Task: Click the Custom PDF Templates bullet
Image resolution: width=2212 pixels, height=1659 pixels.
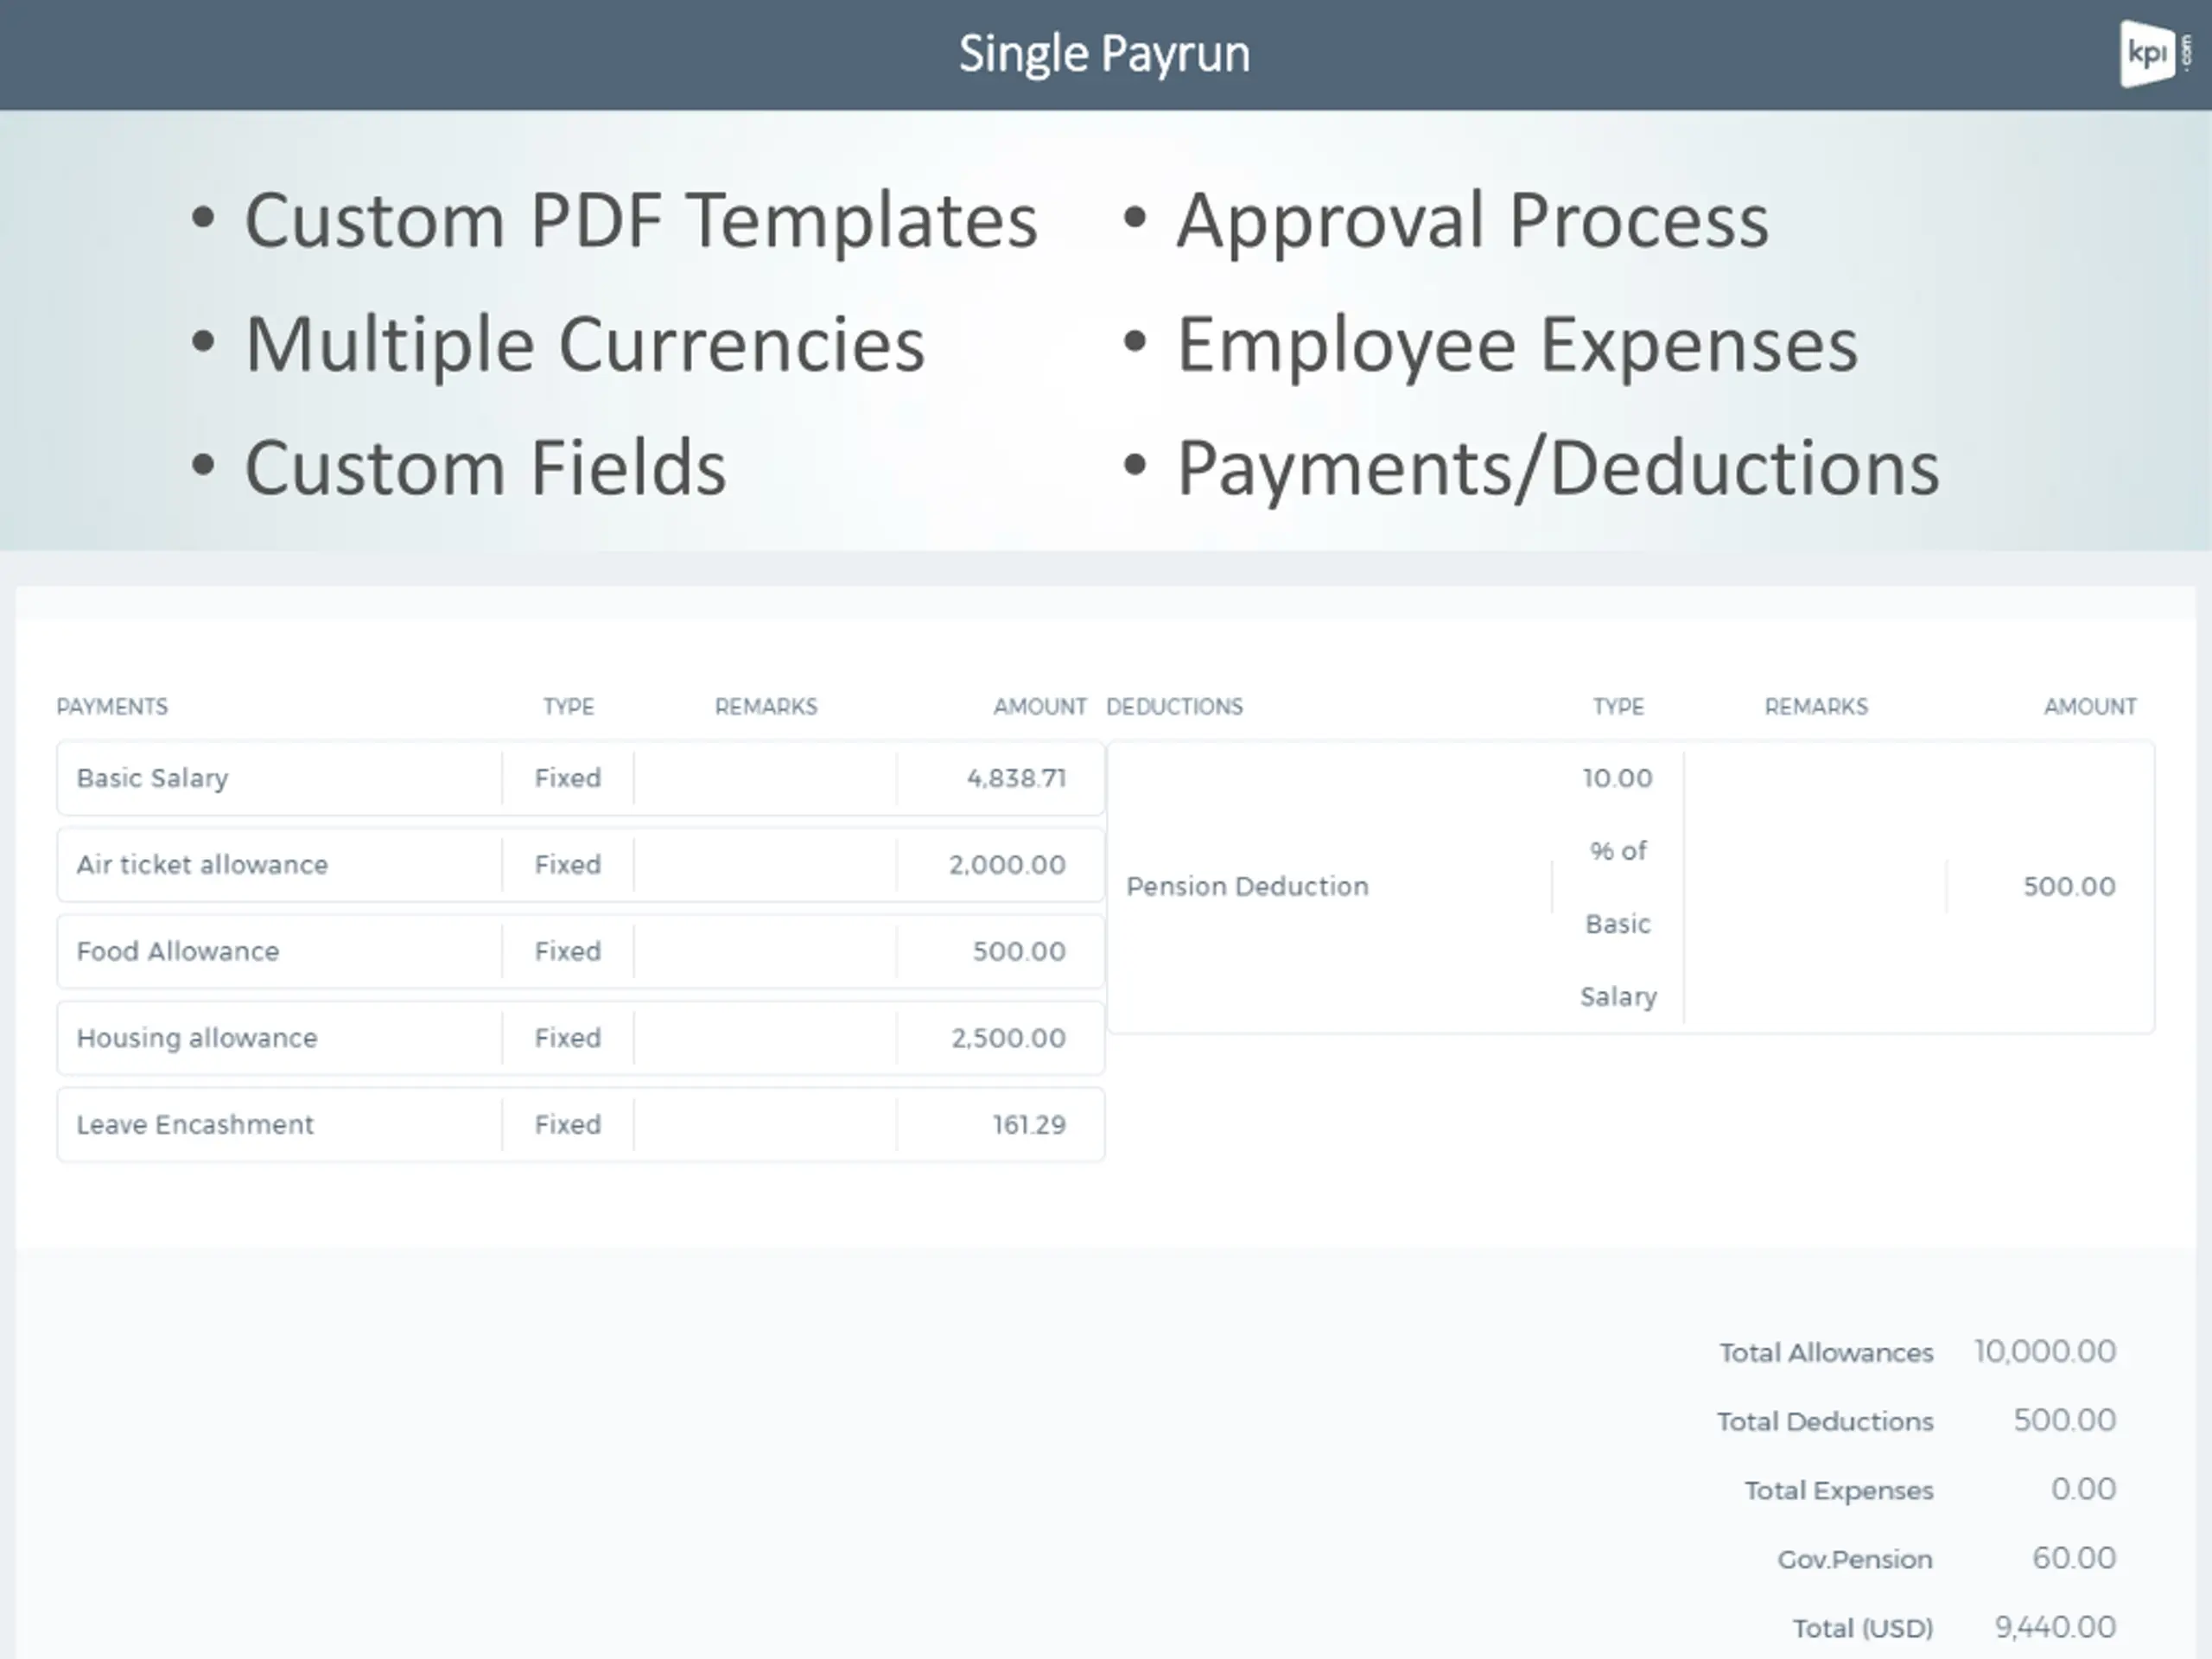Action: (x=640, y=220)
